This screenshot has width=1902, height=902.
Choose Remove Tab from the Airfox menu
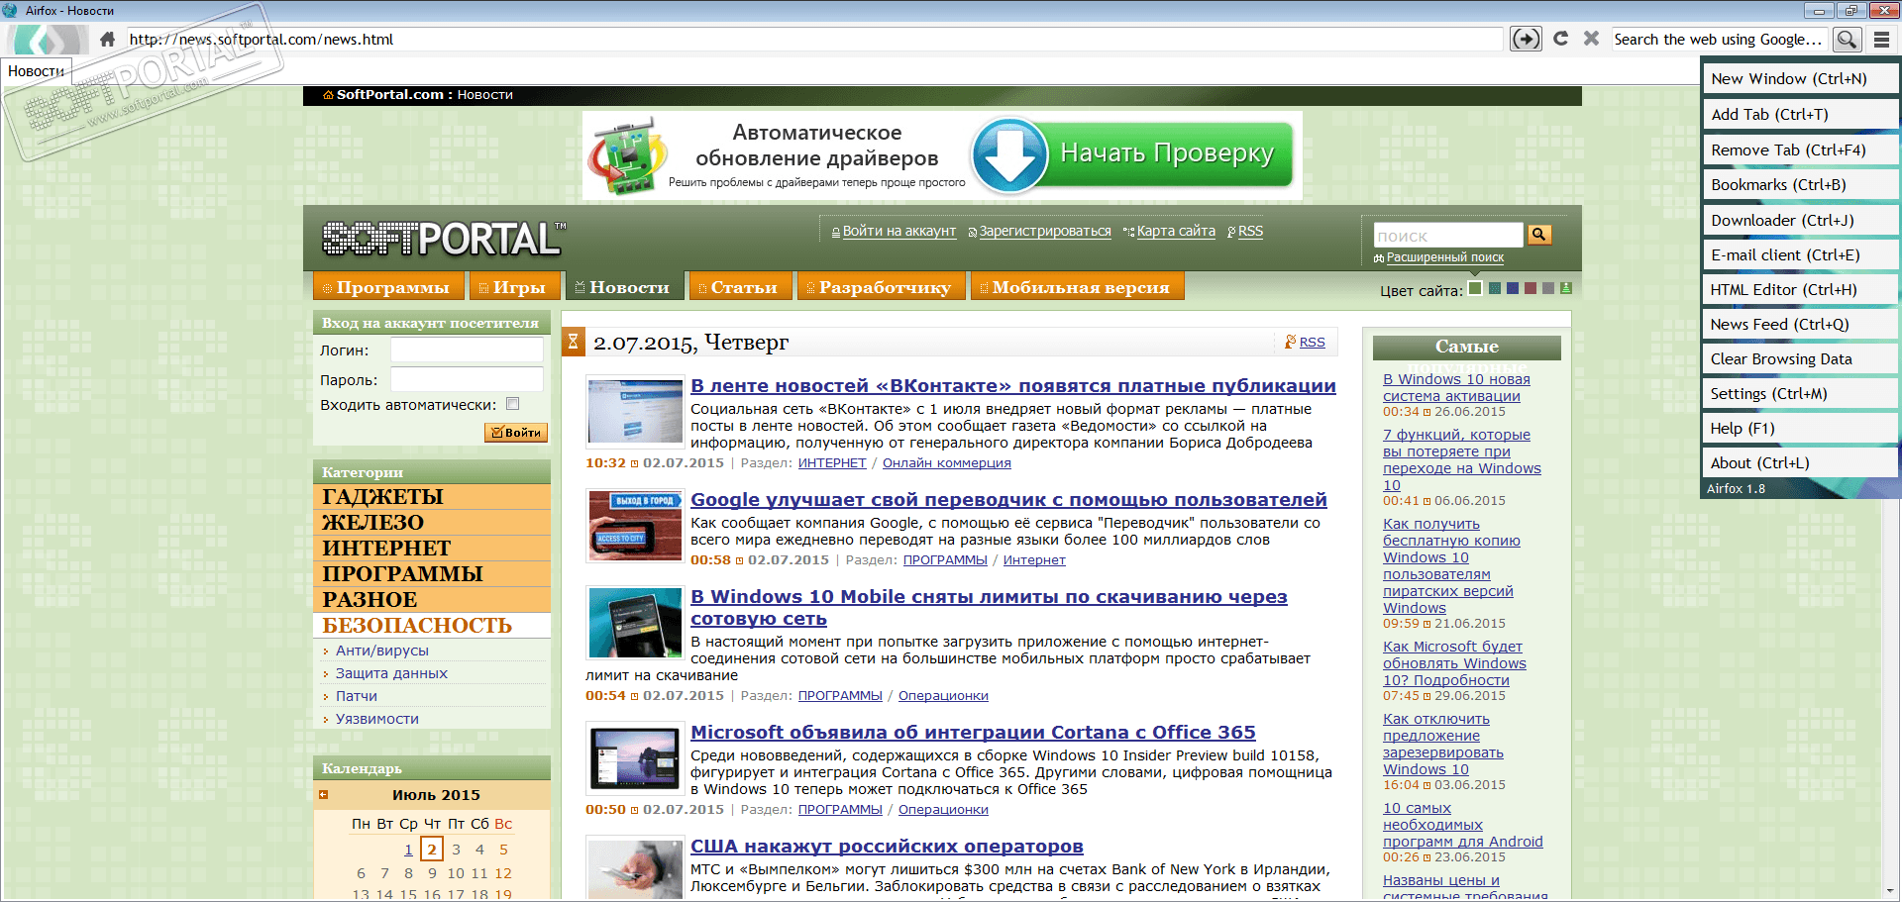1800,150
